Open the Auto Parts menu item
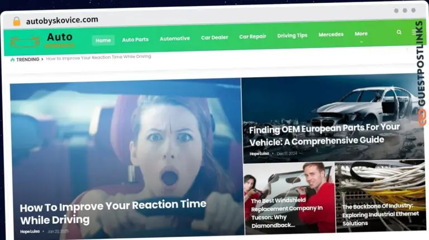The height and width of the screenshot is (240, 429). 135,40
